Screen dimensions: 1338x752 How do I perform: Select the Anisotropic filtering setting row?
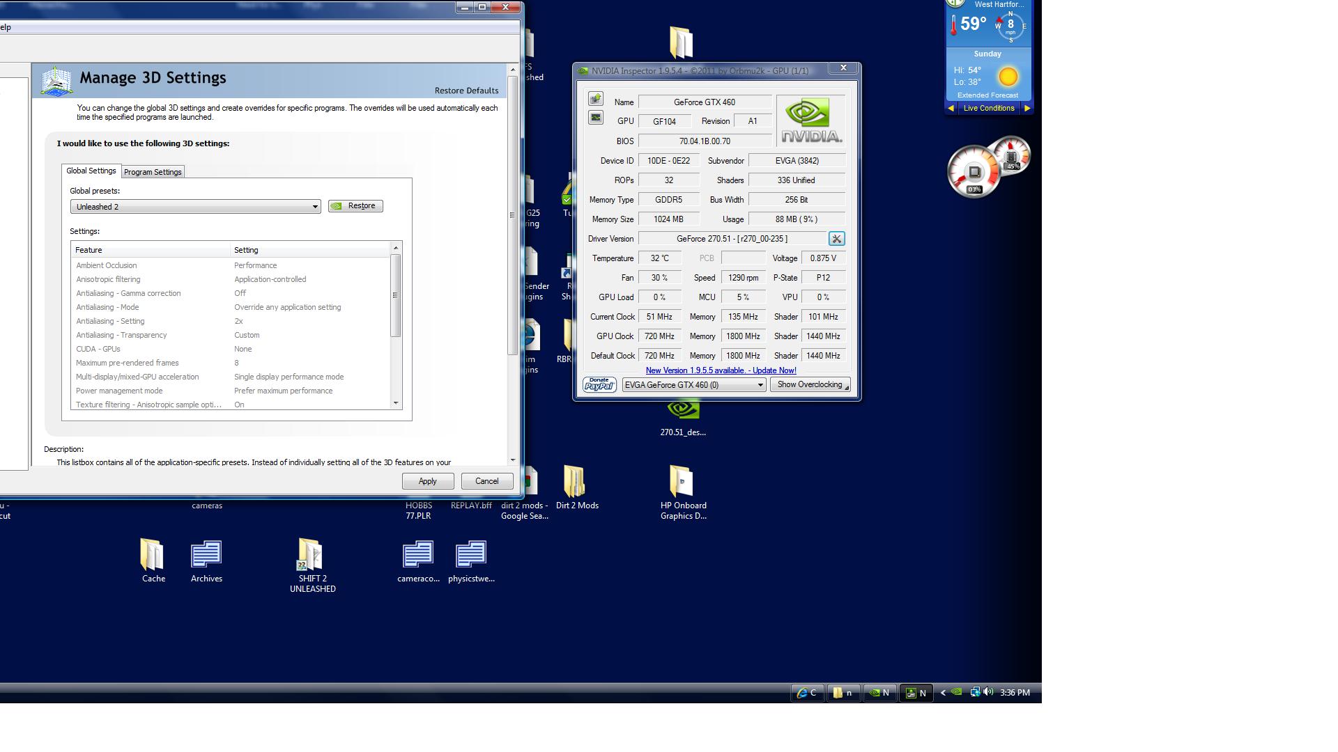pyautogui.click(x=231, y=279)
